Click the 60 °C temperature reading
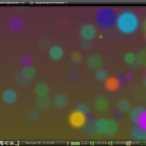This screenshot has height=146, width=146. pyautogui.click(x=135, y=143)
